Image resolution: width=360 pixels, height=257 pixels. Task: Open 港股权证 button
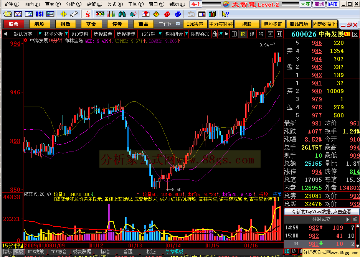273,24
